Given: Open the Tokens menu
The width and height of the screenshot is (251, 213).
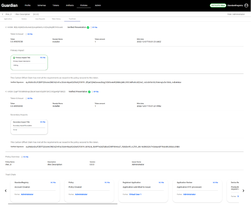Looking at the screenshot, I should click(x=56, y=5).
